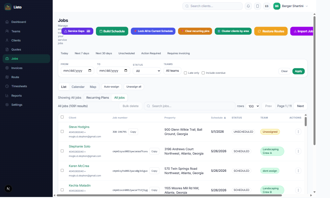Click Cluster clients by area

(x=233, y=31)
